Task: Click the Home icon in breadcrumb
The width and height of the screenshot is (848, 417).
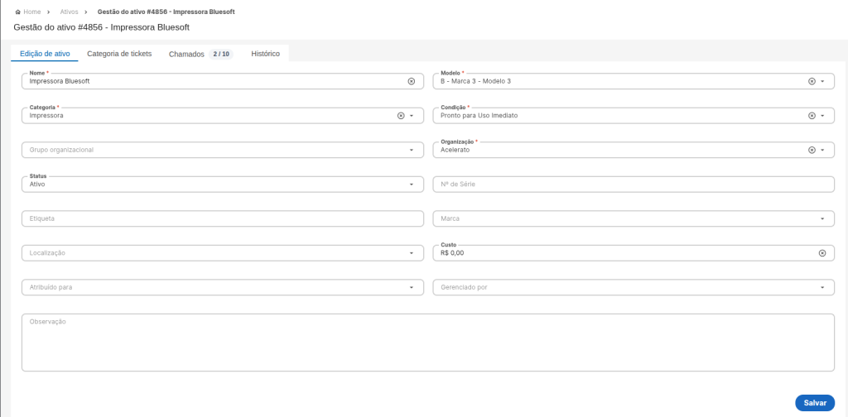Action: 18,12
